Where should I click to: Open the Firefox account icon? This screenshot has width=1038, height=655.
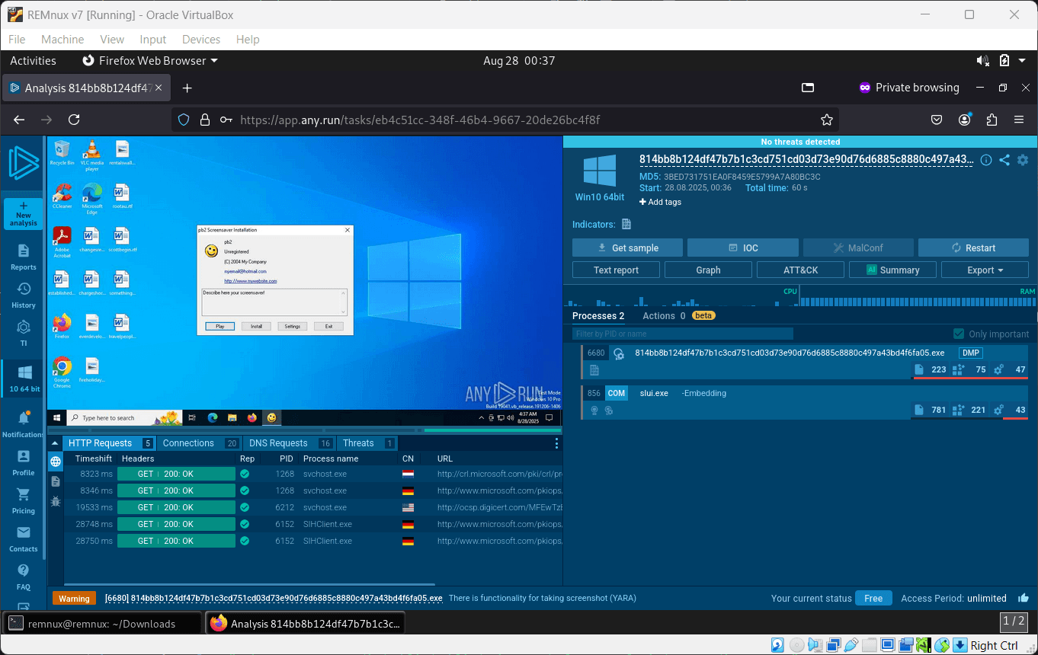(x=965, y=120)
